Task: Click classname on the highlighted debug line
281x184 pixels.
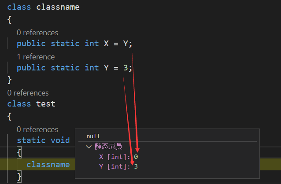Action: click(x=48, y=165)
